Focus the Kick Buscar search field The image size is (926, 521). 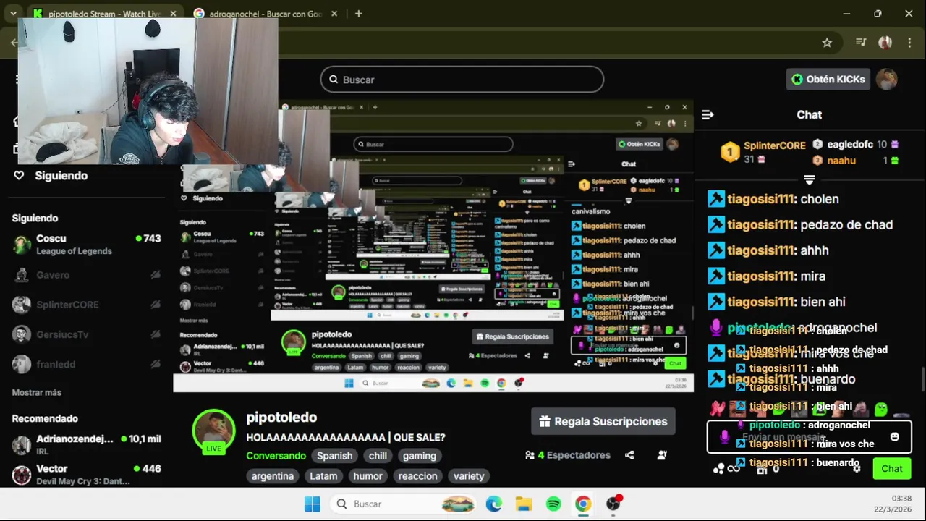click(x=462, y=80)
